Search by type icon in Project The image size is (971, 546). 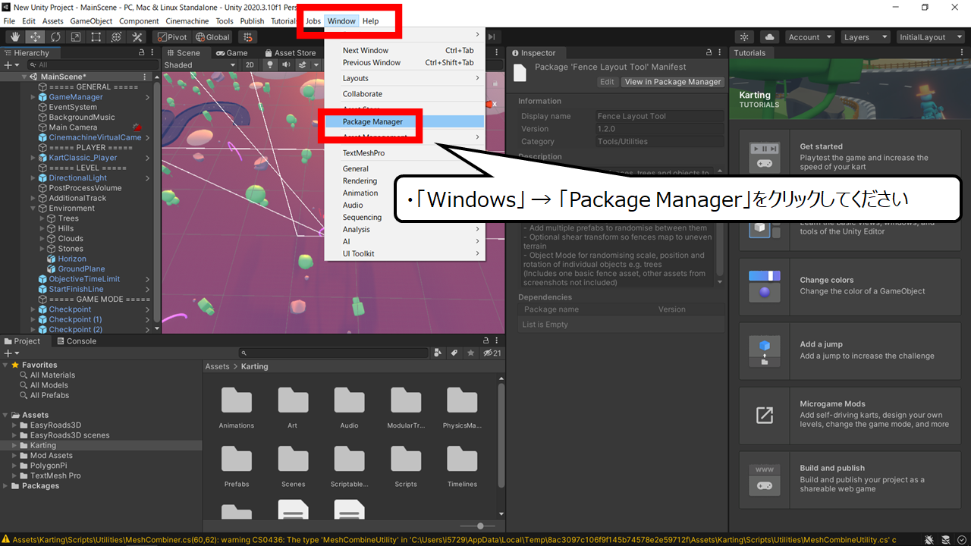(438, 353)
